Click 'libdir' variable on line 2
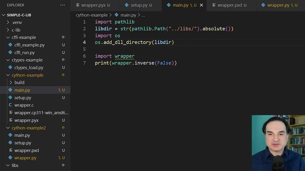Screen dimensions: 305x171 (x=103, y=28)
